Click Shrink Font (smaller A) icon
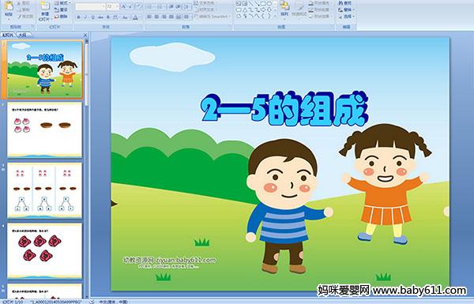The image size is (474, 304). 131,6
